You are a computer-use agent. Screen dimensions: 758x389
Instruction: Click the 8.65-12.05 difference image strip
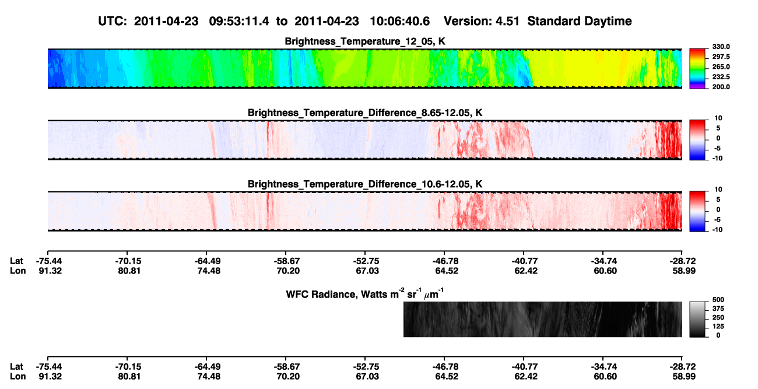(x=364, y=140)
